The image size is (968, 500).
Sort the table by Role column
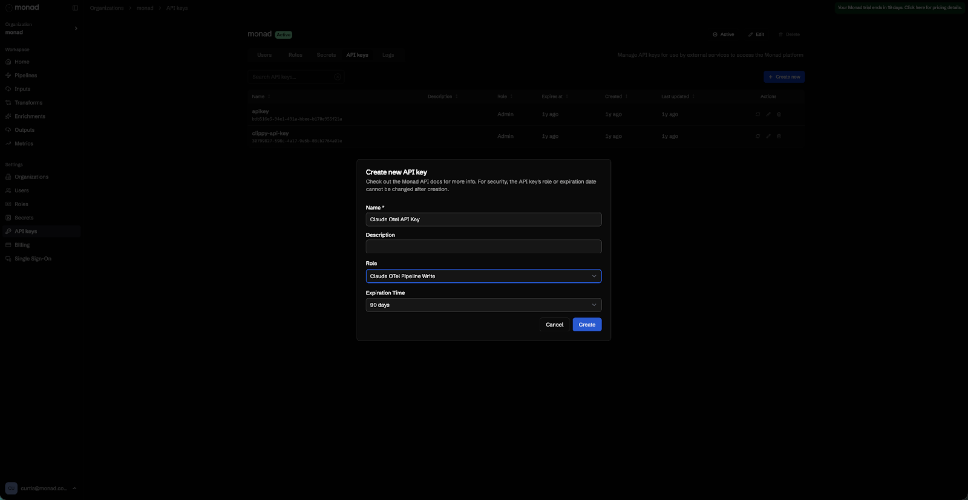[505, 97]
